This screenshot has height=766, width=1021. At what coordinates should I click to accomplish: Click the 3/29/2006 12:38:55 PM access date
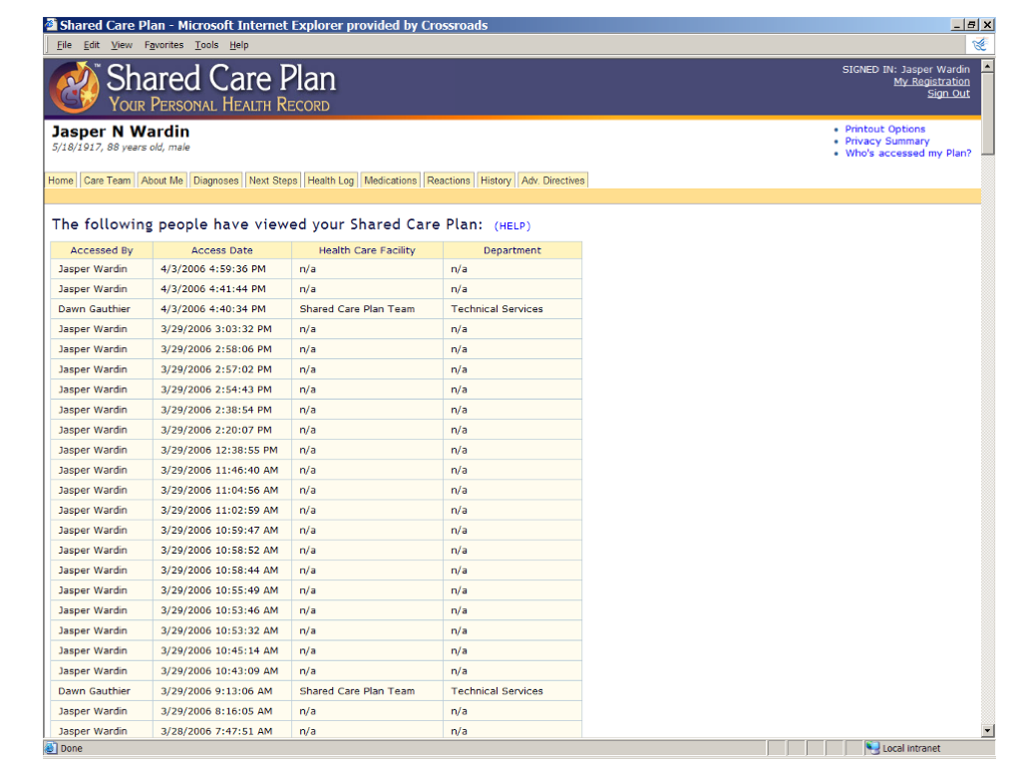click(218, 450)
